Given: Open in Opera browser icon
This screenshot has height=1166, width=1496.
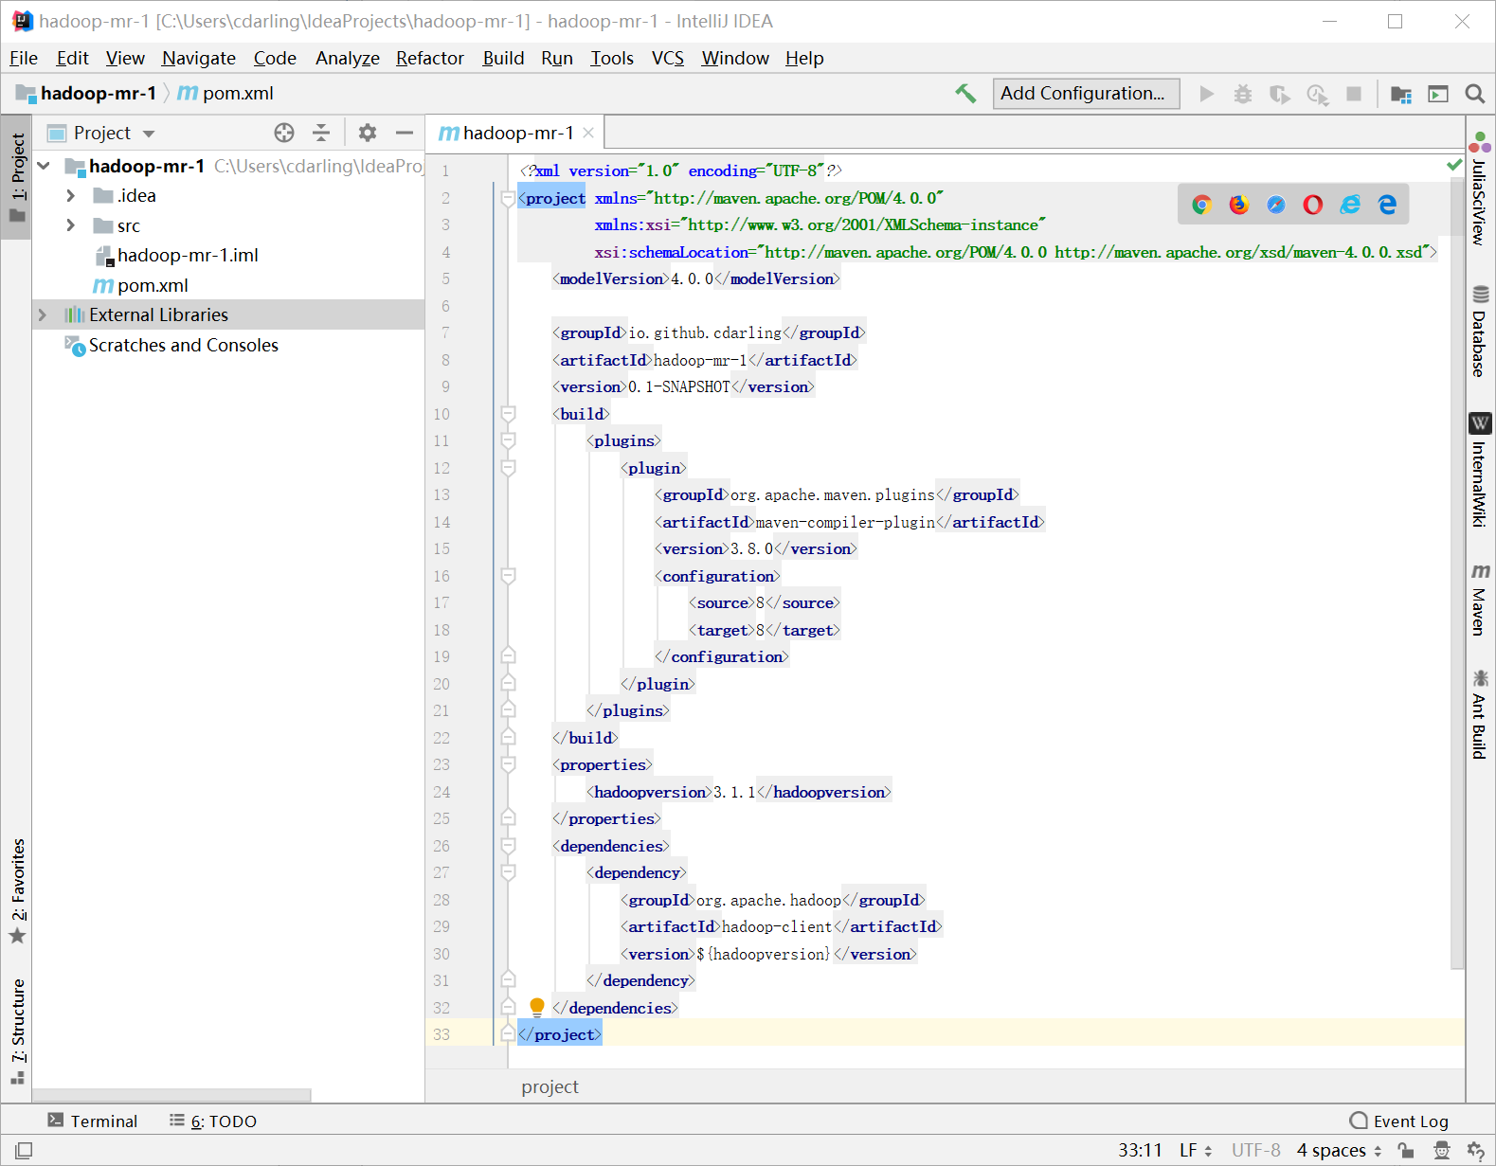Looking at the screenshot, I should pos(1312,205).
